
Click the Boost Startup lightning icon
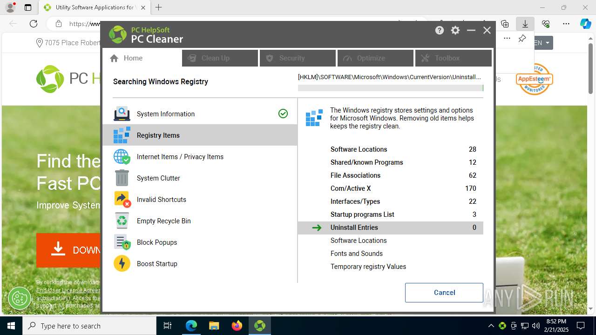[122, 264]
